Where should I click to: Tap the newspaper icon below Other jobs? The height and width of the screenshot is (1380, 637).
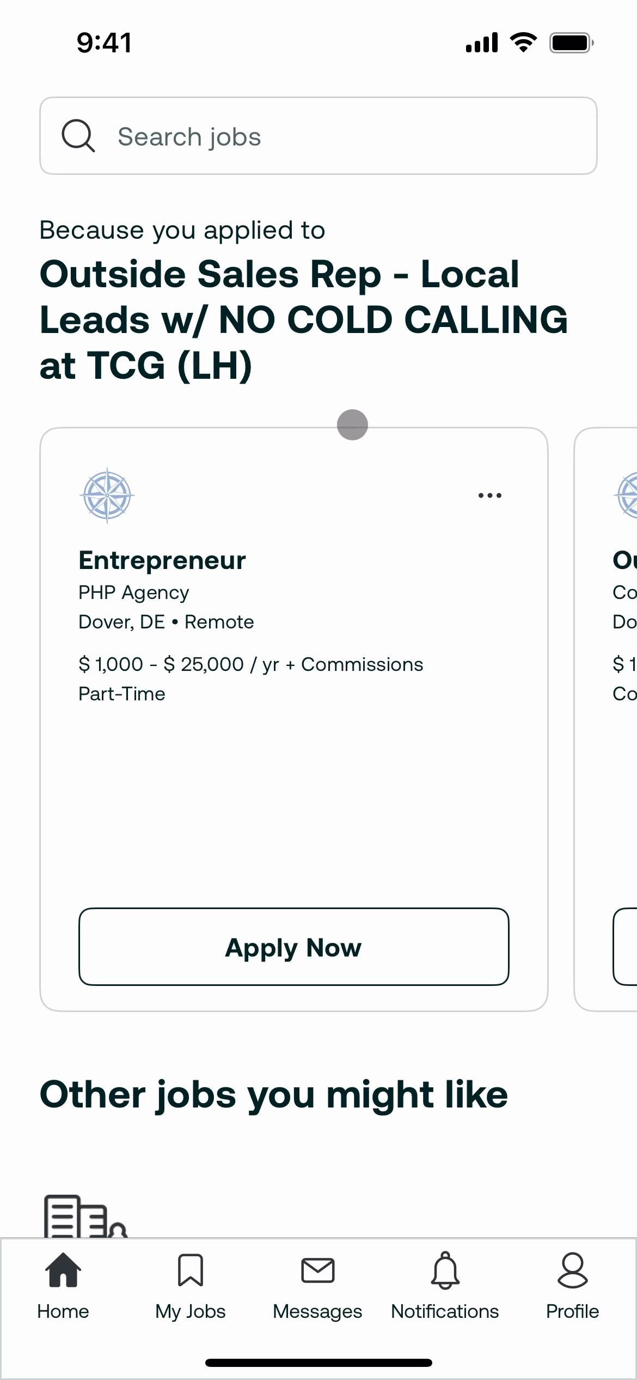[84, 1216]
